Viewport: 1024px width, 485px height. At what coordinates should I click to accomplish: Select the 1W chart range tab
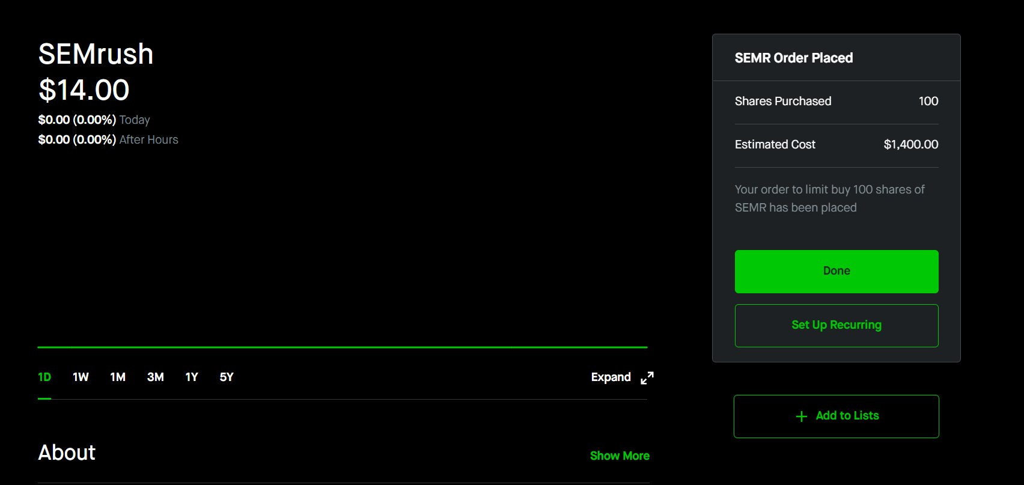[x=81, y=377]
